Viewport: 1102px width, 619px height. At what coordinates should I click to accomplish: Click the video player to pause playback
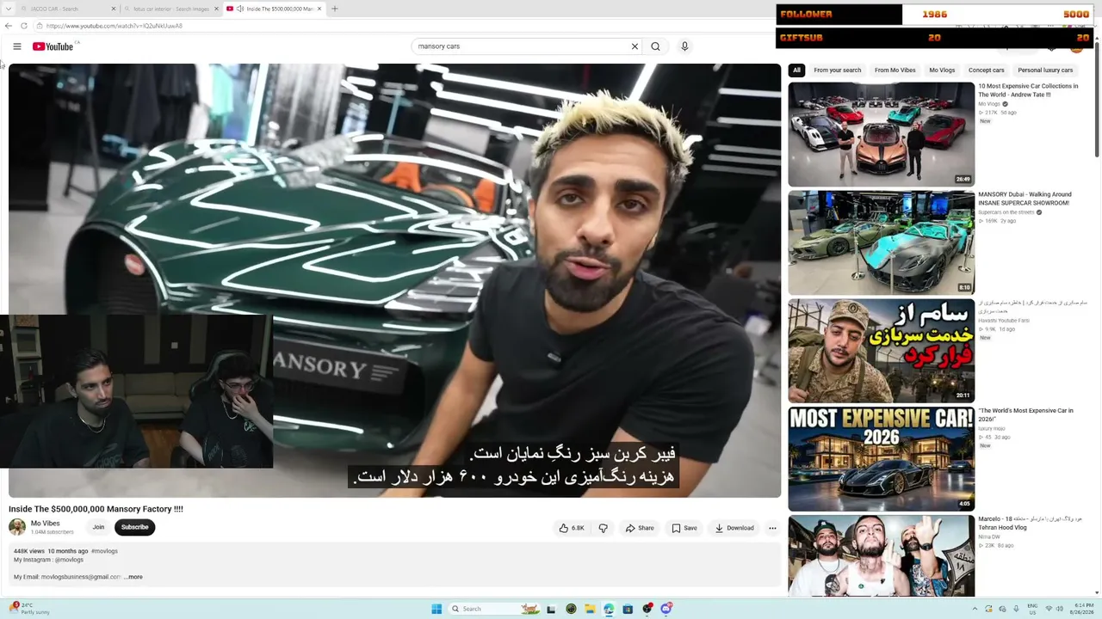tap(394, 280)
